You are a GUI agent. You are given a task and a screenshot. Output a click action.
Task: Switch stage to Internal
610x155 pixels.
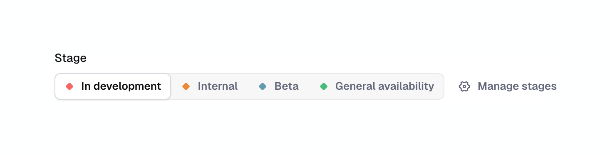pyautogui.click(x=210, y=86)
